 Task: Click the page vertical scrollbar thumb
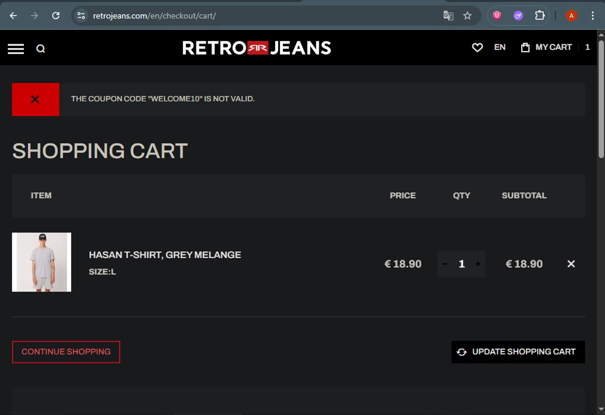601,99
